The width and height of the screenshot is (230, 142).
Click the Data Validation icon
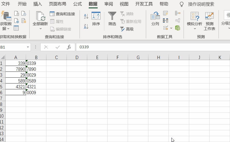point(166,28)
